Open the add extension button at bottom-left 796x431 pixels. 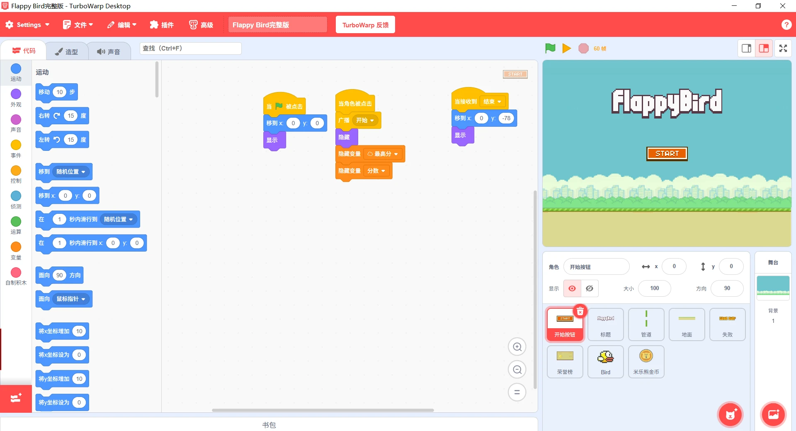(16, 398)
